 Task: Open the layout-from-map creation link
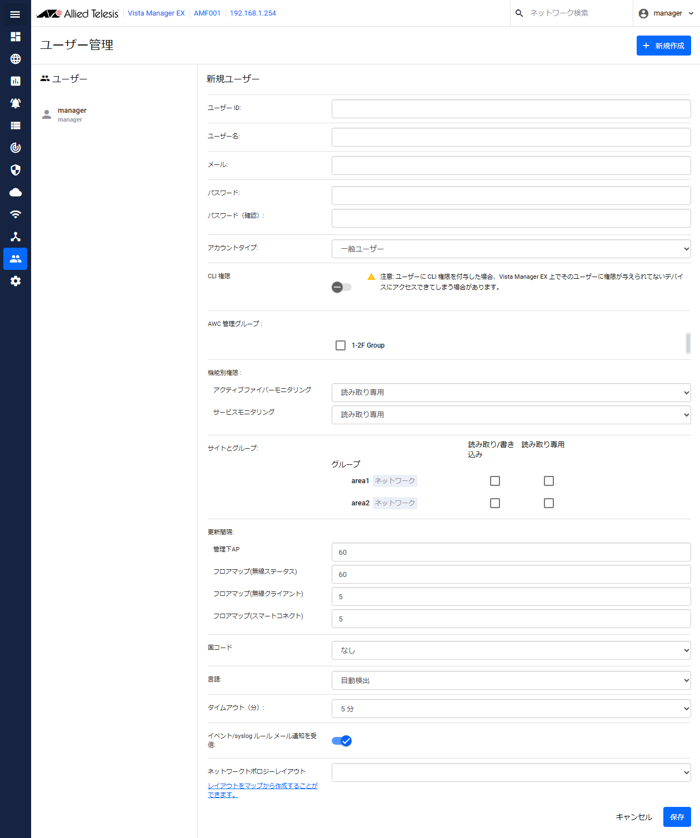(263, 790)
